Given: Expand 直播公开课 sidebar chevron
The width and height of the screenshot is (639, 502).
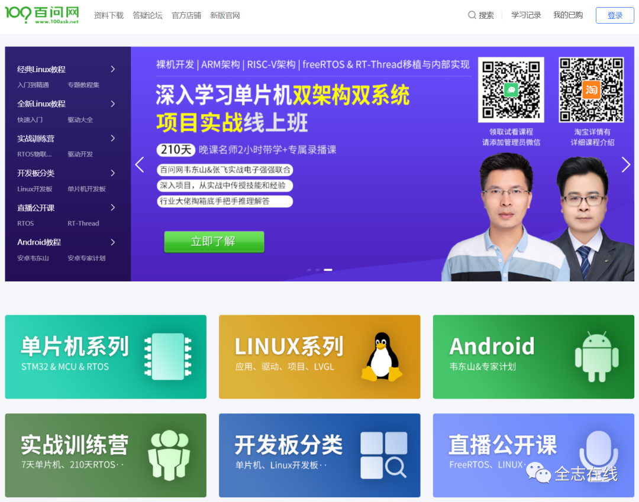Looking at the screenshot, I should [113, 208].
